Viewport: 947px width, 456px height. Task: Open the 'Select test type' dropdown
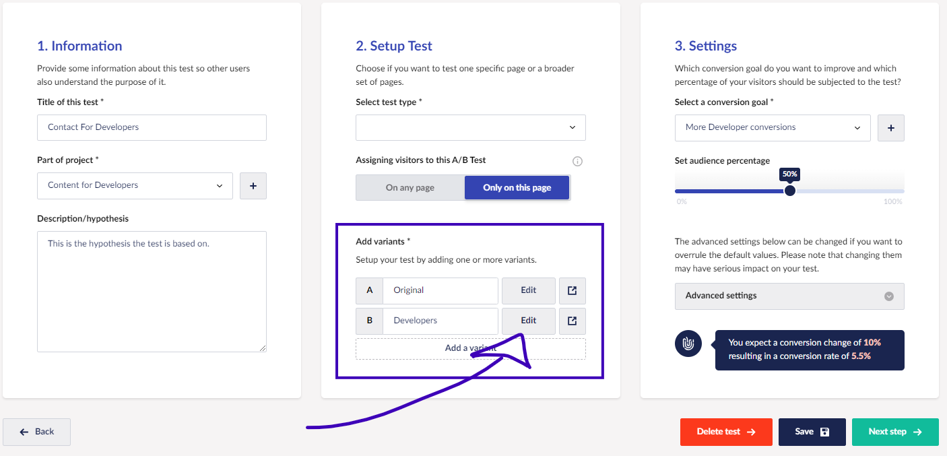pos(470,127)
